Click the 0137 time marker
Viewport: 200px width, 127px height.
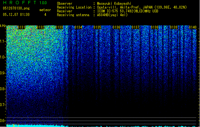(x=135, y=27)
